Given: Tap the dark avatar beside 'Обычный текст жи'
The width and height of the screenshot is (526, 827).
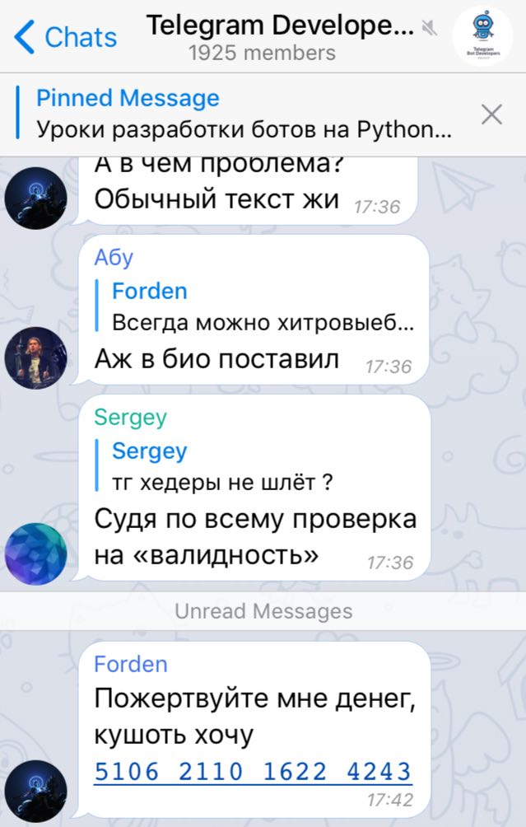Looking at the screenshot, I should tap(36, 198).
